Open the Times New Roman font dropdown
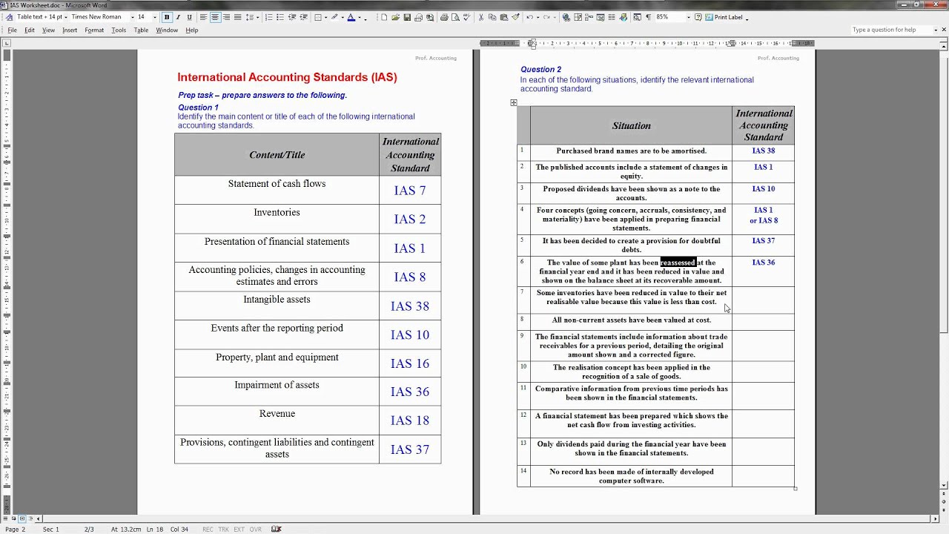949x534 pixels. click(133, 17)
